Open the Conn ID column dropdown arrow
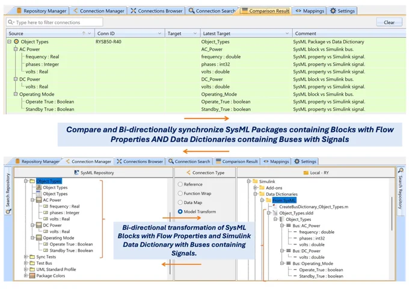Image resolution: width=409 pixels, height=289 pixels. [x=159, y=34]
